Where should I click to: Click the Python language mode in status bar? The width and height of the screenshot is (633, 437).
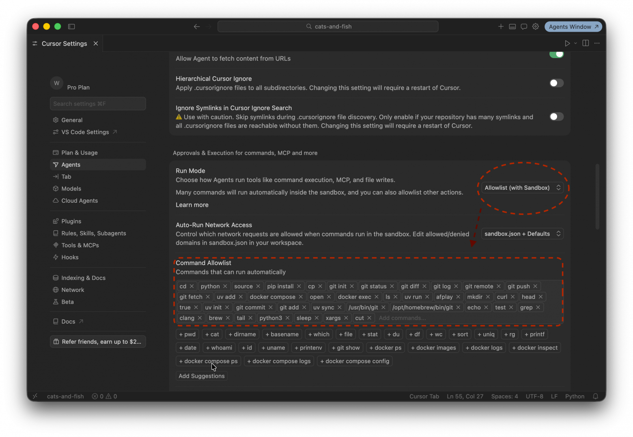coord(575,396)
